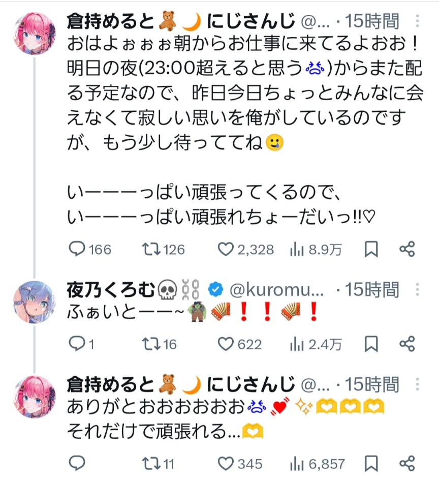Like the first tweet with 2,328 likes
This screenshot has height=482, width=439.
coord(225,249)
